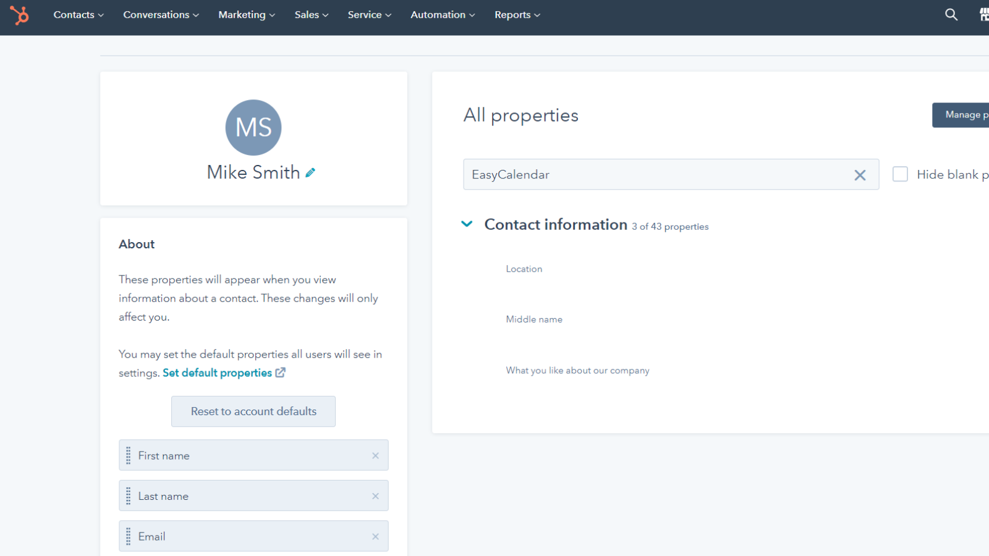Image resolution: width=989 pixels, height=556 pixels.
Task: Enable the Hide blank properties checkbox
Action: click(x=900, y=174)
